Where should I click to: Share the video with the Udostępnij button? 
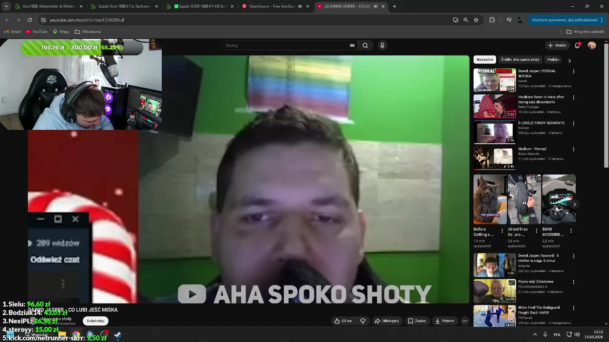point(387,321)
